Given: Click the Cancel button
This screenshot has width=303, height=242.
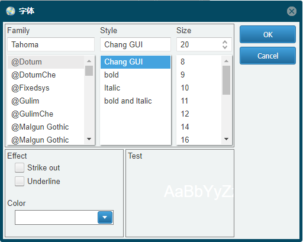Looking at the screenshot, I should coord(267,56).
